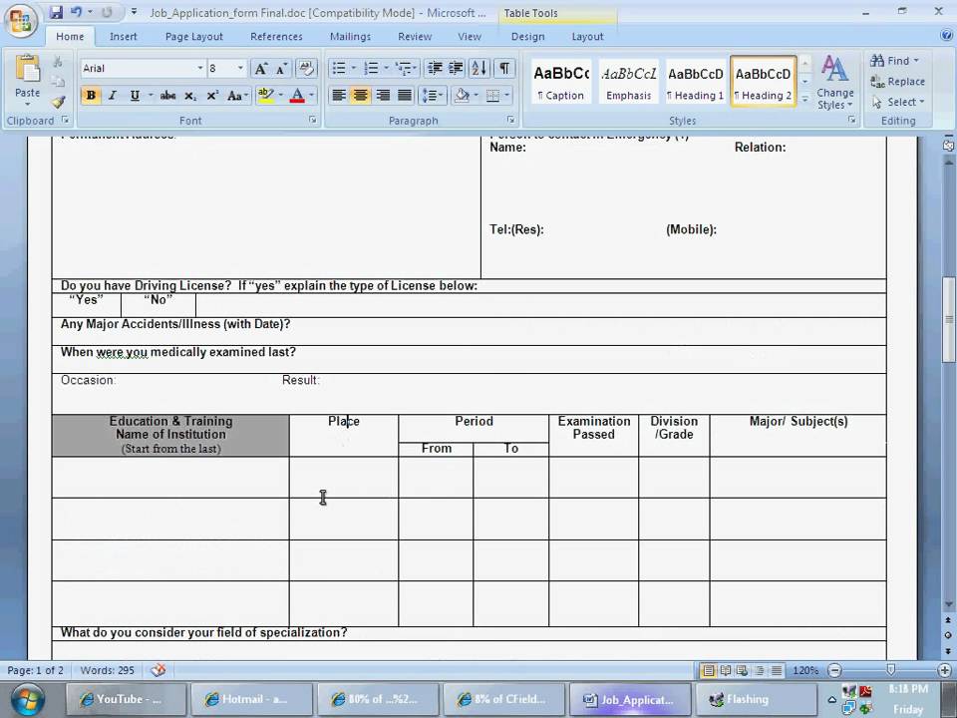
Task: Open the Paste options arrow
Action: pos(28,105)
